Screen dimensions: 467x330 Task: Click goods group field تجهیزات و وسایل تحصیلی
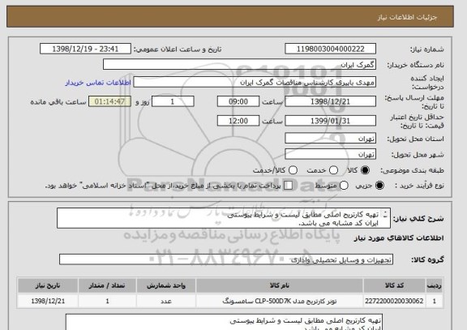point(226,259)
